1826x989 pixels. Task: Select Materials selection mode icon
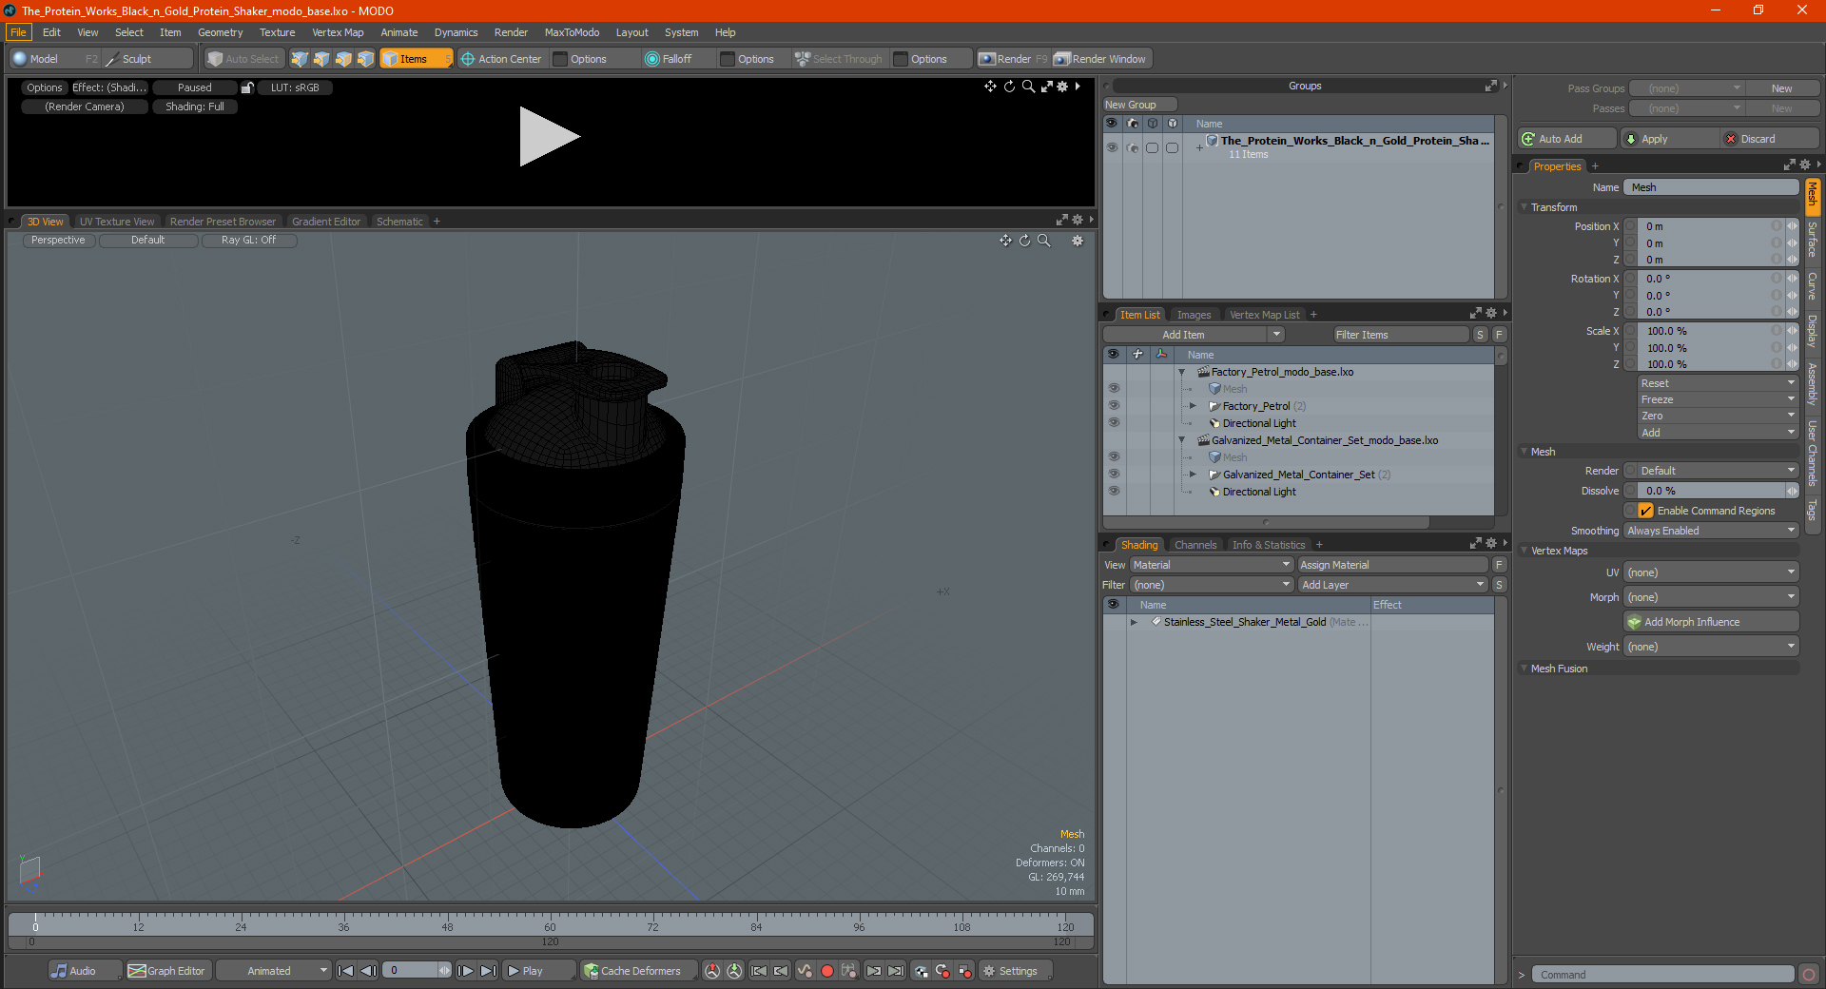click(x=365, y=59)
